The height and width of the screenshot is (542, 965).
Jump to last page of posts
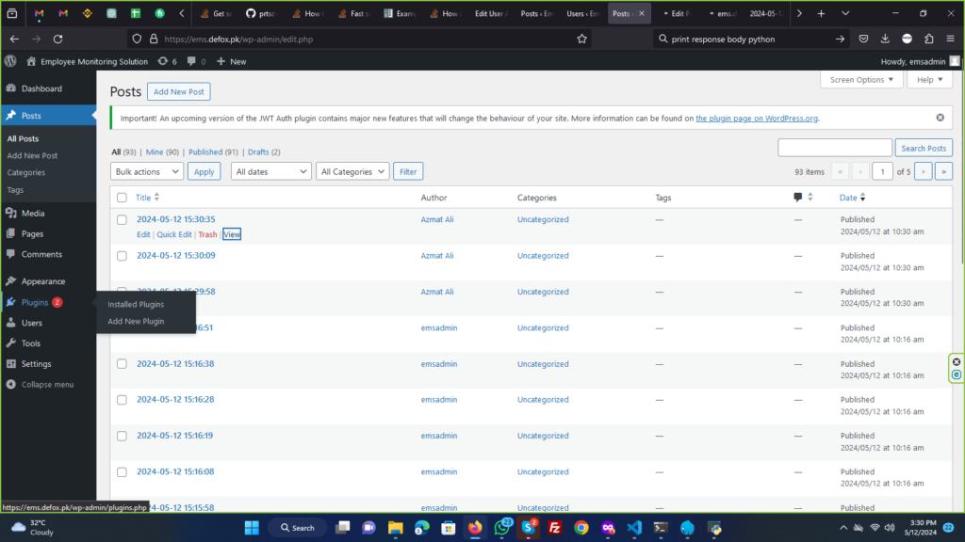pyautogui.click(x=943, y=171)
